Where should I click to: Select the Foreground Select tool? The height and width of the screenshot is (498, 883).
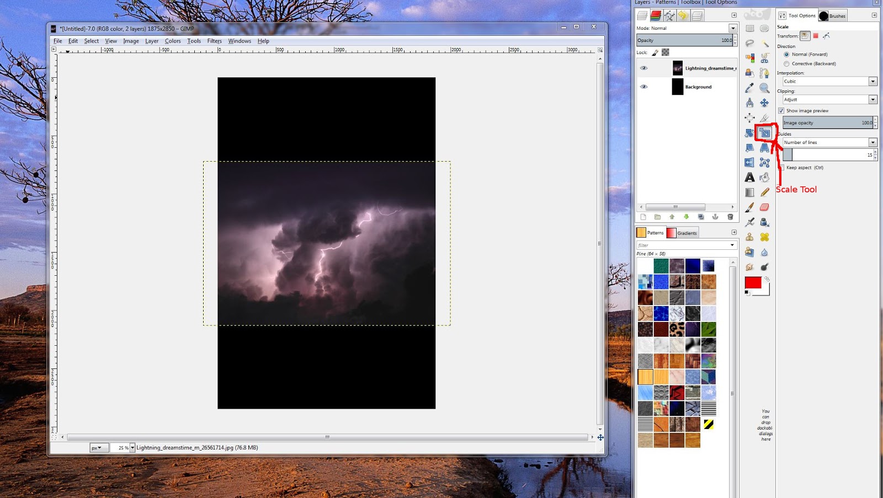click(749, 73)
